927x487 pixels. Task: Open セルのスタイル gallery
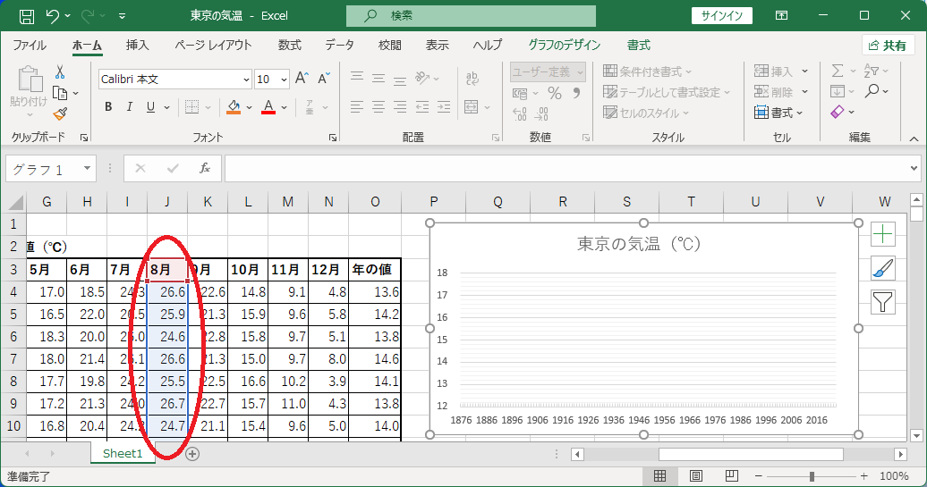pyautogui.click(x=646, y=113)
